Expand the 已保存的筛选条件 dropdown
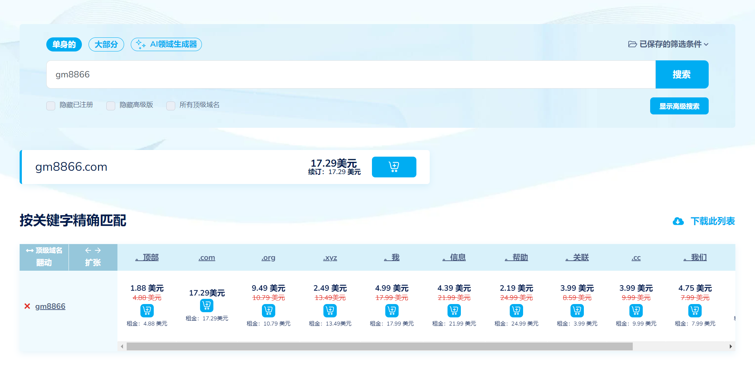The height and width of the screenshot is (367, 755). pos(668,44)
